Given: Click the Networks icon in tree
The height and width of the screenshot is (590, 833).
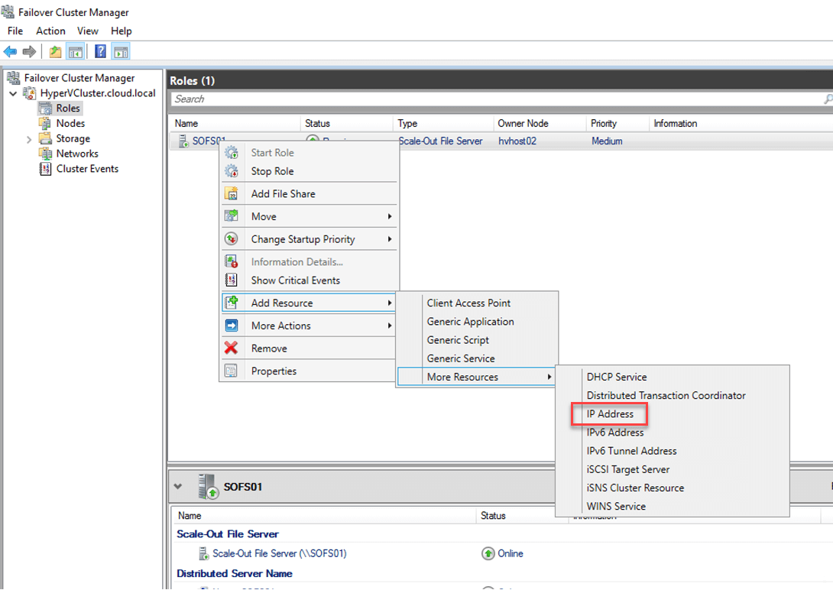Looking at the screenshot, I should click(45, 154).
